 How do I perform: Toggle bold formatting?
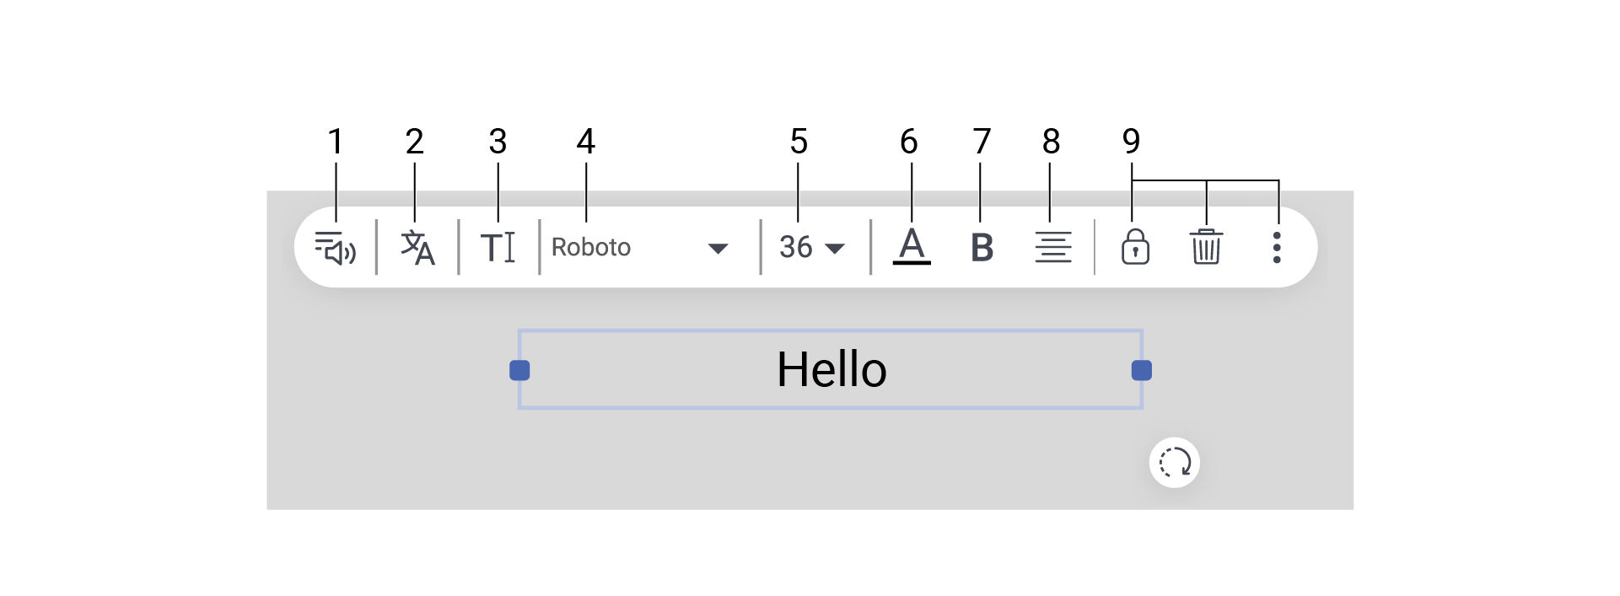982,248
